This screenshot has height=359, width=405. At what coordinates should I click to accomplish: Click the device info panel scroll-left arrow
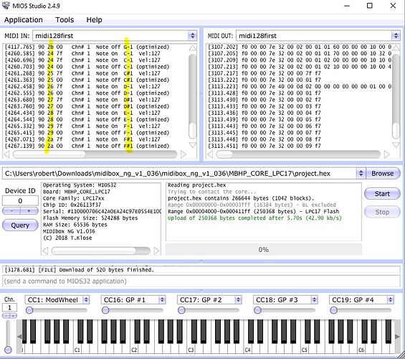pyautogui.click(x=45, y=251)
